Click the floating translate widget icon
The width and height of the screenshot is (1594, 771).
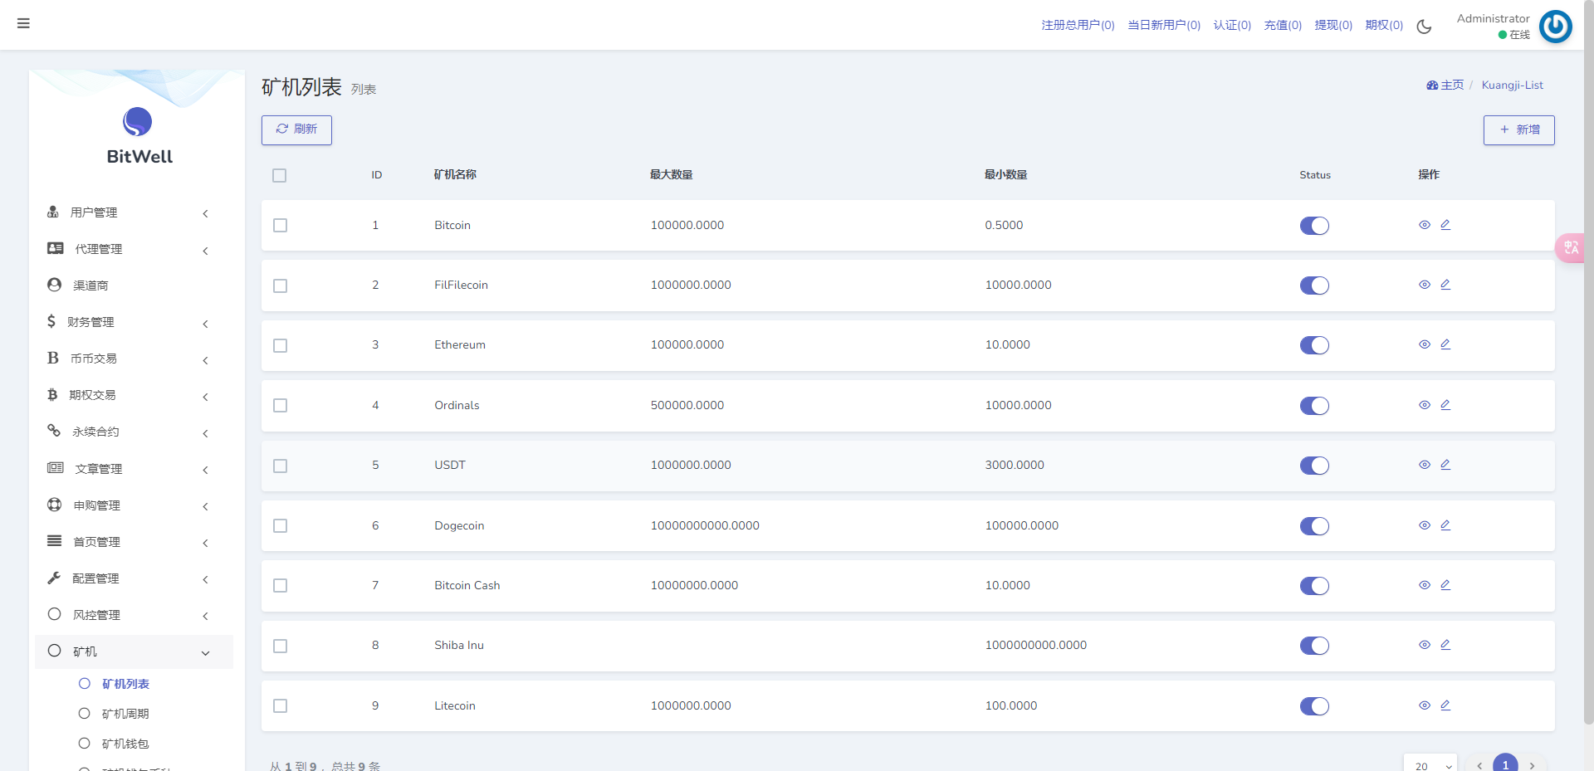click(x=1571, y=247)
